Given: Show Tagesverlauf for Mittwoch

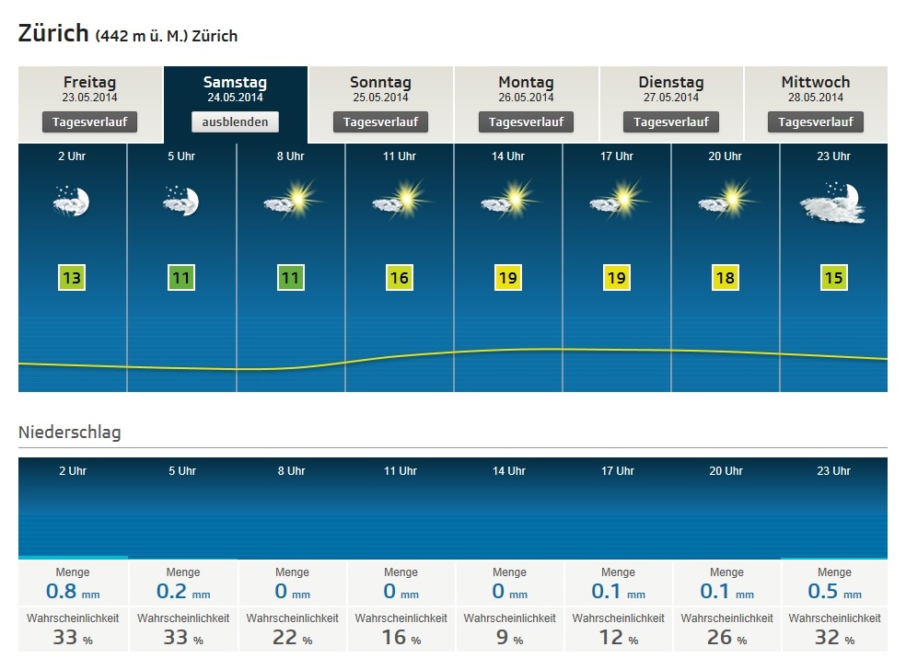Looking at the screenshot, I should (x=815, y=121).
